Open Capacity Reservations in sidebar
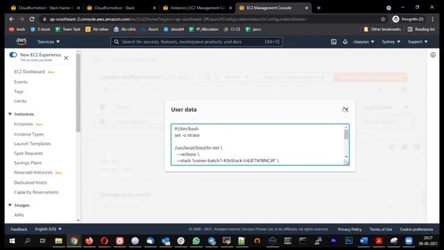Viewport: 444px width, 250px height. [x=36, y=192]
